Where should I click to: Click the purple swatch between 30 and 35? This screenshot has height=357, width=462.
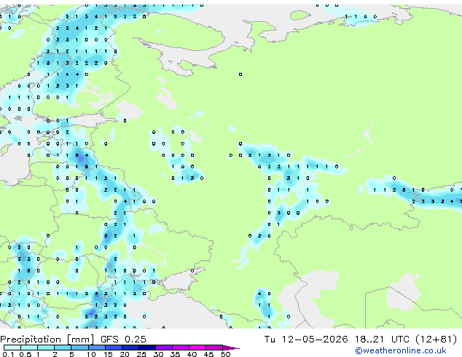[163, 348]
